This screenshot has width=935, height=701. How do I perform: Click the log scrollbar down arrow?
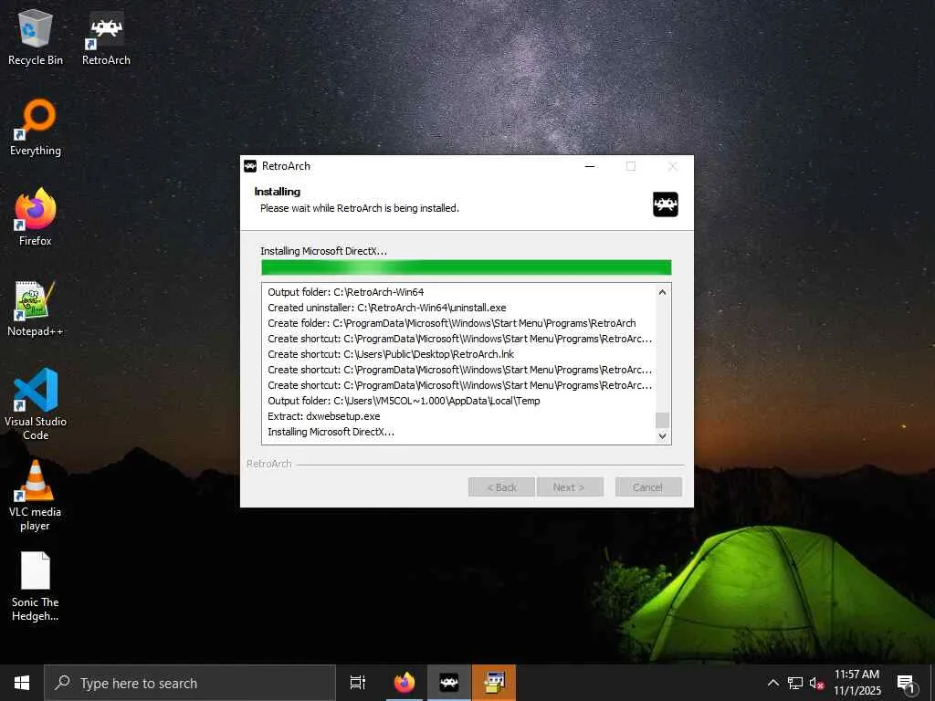tap(662, 435)
